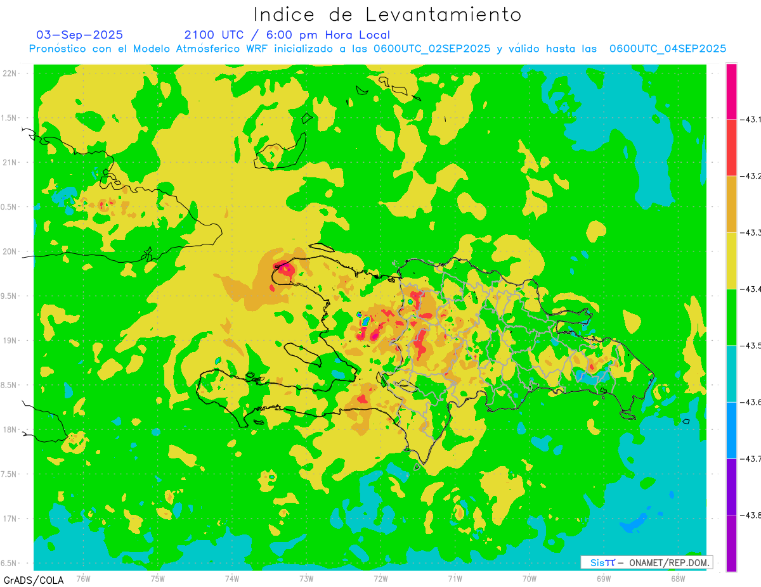This screenshot has width=761, height=587.
Task: Pick the bottom violet colorbar segment
Action: coord(731,543)
